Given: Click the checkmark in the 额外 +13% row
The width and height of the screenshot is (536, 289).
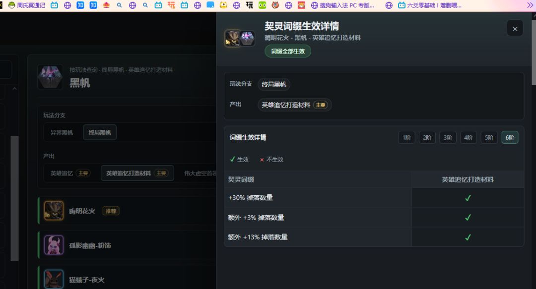Looking at the screenshot, I should coord(468,237).
